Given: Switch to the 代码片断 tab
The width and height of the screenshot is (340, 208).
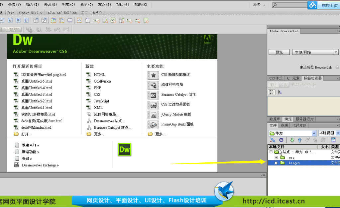Looking at the screenshot, I should pos(299,125).
